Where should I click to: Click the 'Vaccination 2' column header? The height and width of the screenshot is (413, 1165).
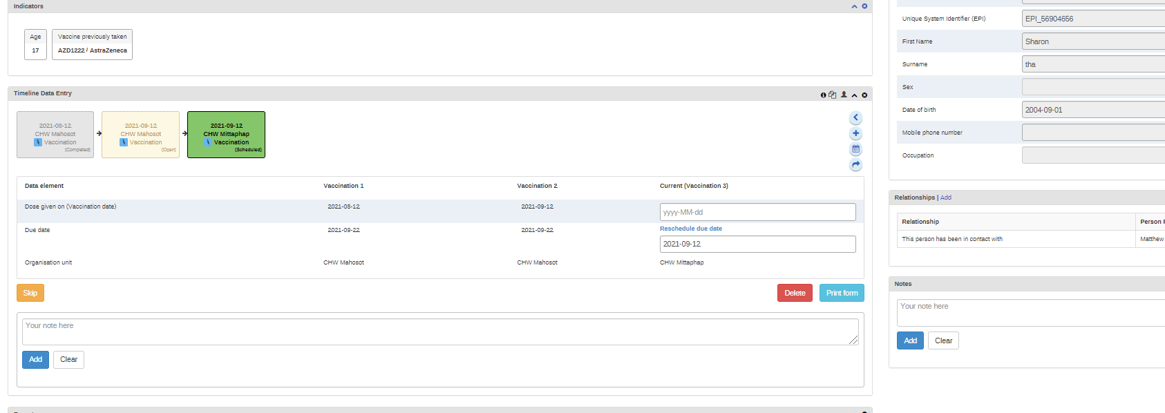coord(537,186)
